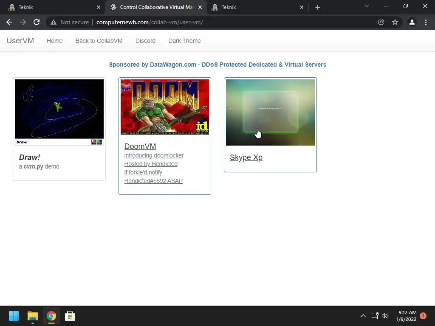Click 'introducing doomlocker' link text
Viewport: 435px width, 326px height.
[x=154, y=155]
